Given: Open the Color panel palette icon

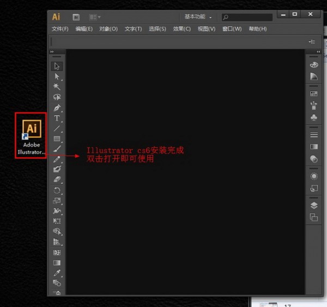Looking at the screenshot, I should 314,65.
